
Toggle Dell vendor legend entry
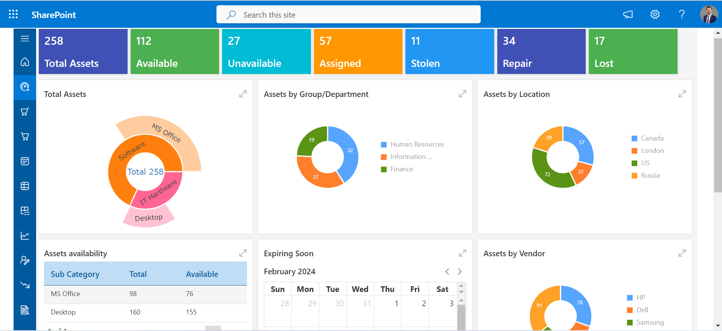(x=638, y=310)
